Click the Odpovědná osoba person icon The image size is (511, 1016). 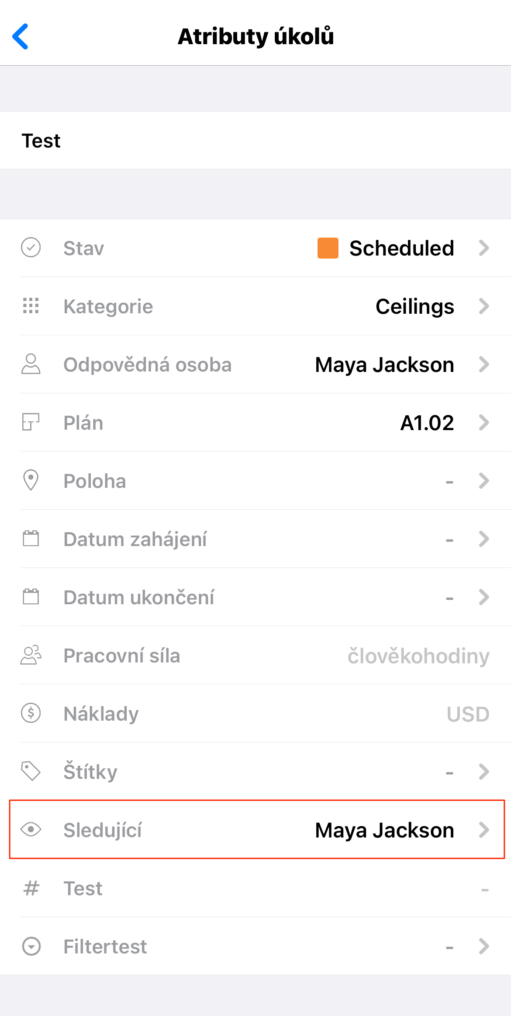pos(31,364)
